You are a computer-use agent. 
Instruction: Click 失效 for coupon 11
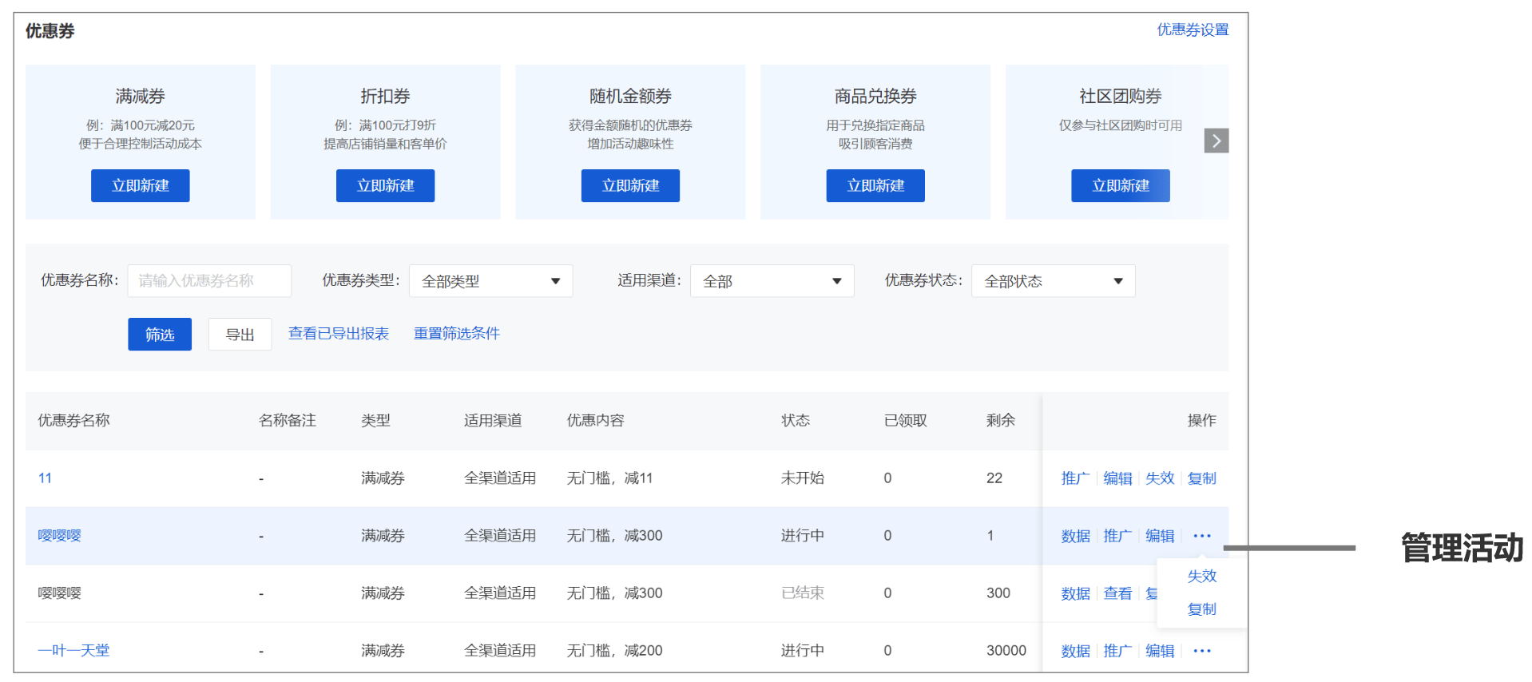pyautogui.click(x=1160, y=478)
